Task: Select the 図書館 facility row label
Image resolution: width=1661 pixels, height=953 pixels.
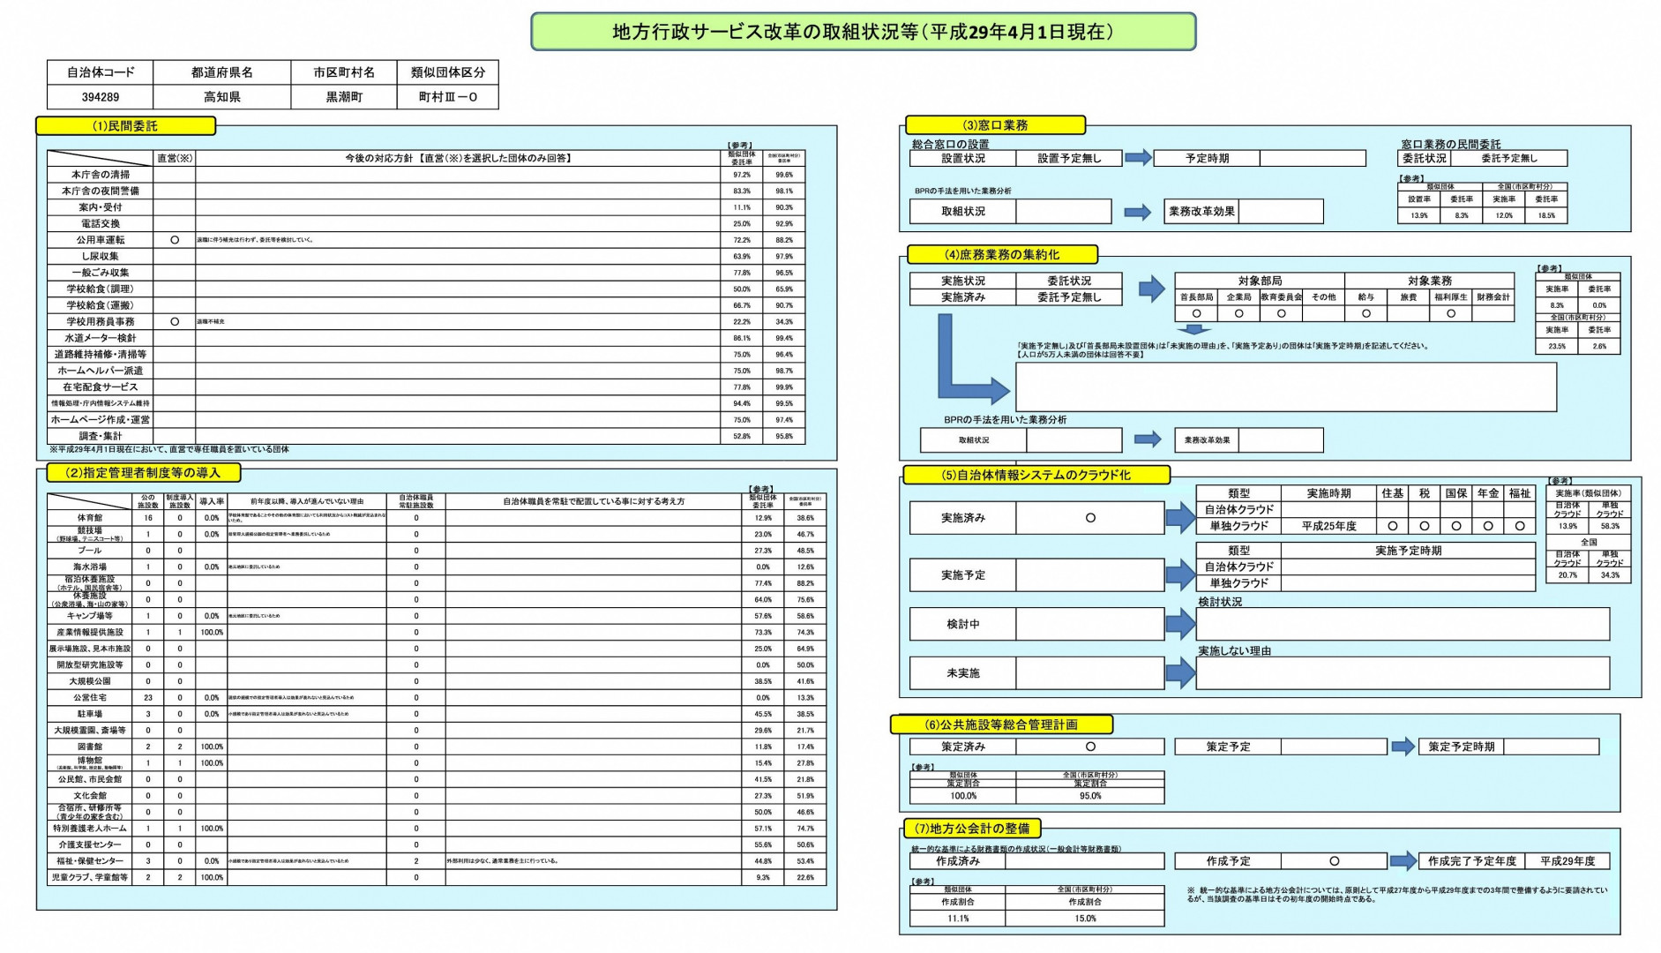Action: click(x=90, y=747)
